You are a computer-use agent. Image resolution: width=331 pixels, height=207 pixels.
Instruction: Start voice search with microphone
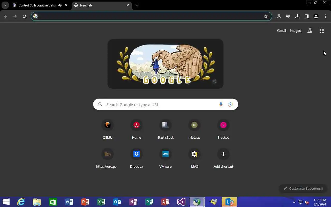[x=221, y=104]
